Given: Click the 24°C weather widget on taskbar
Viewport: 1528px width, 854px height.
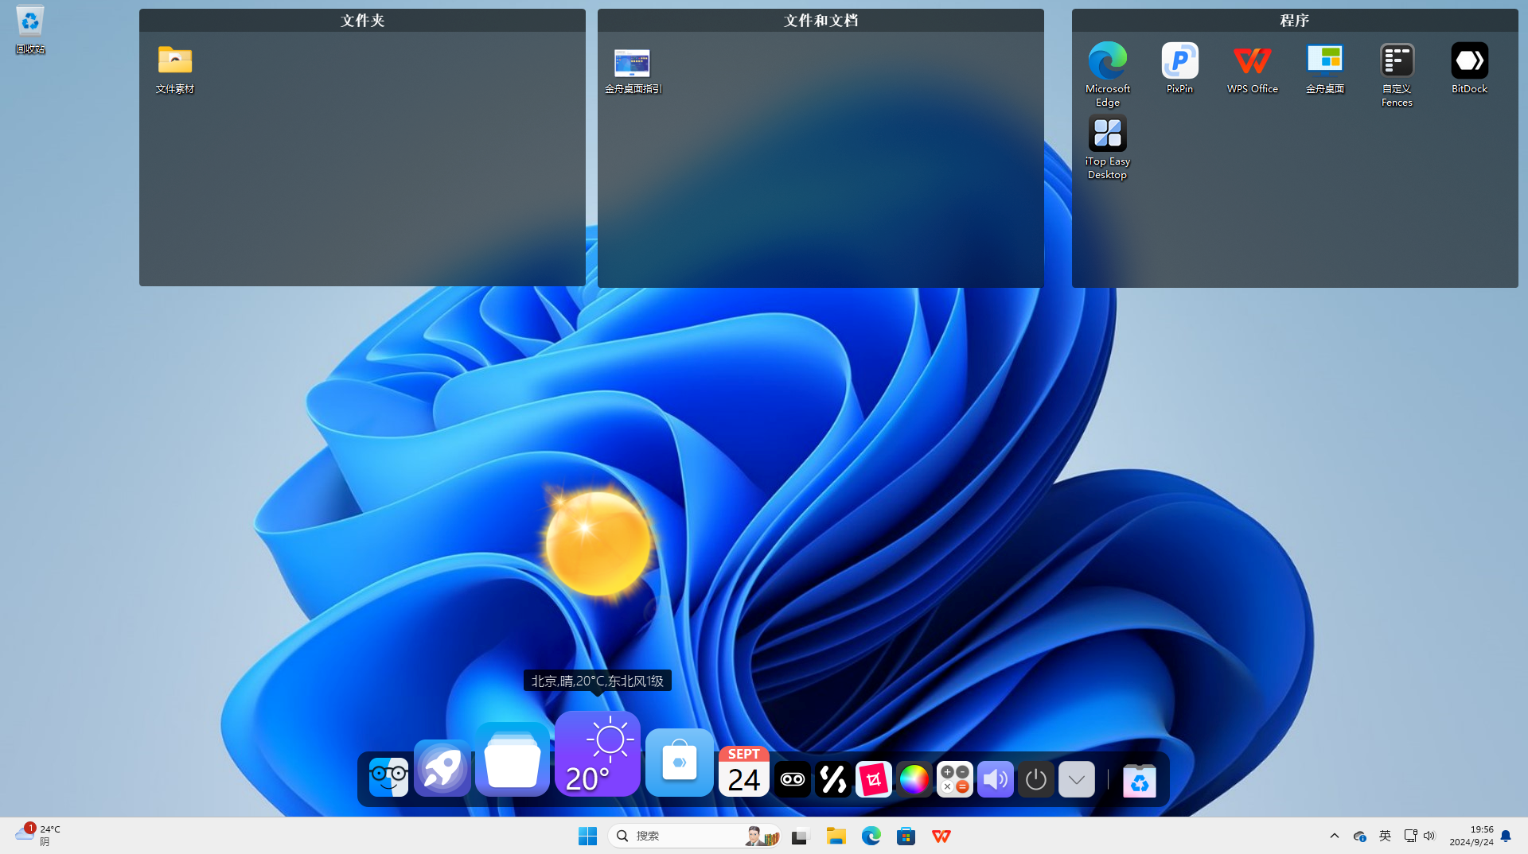Looking at the screenshot, I should pyautogui.click(x=38, y=835).
